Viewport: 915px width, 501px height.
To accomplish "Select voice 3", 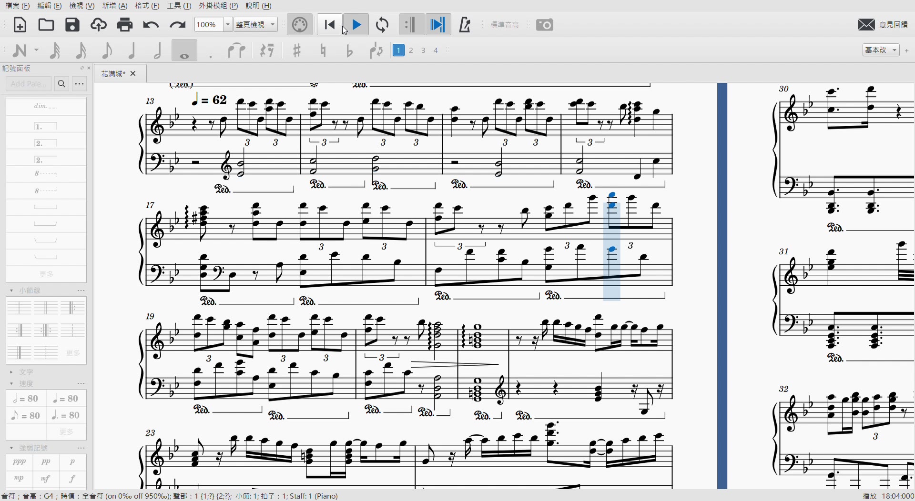I will point(423,50).
